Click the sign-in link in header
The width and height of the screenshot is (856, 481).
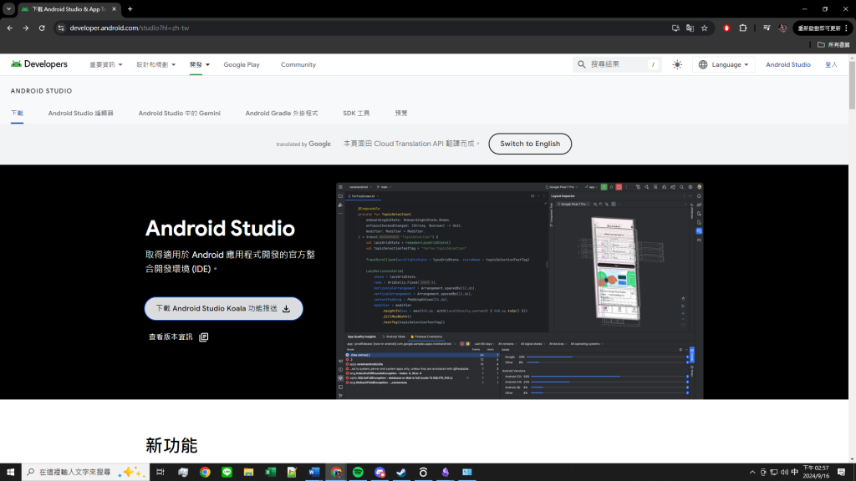[831, 64]
